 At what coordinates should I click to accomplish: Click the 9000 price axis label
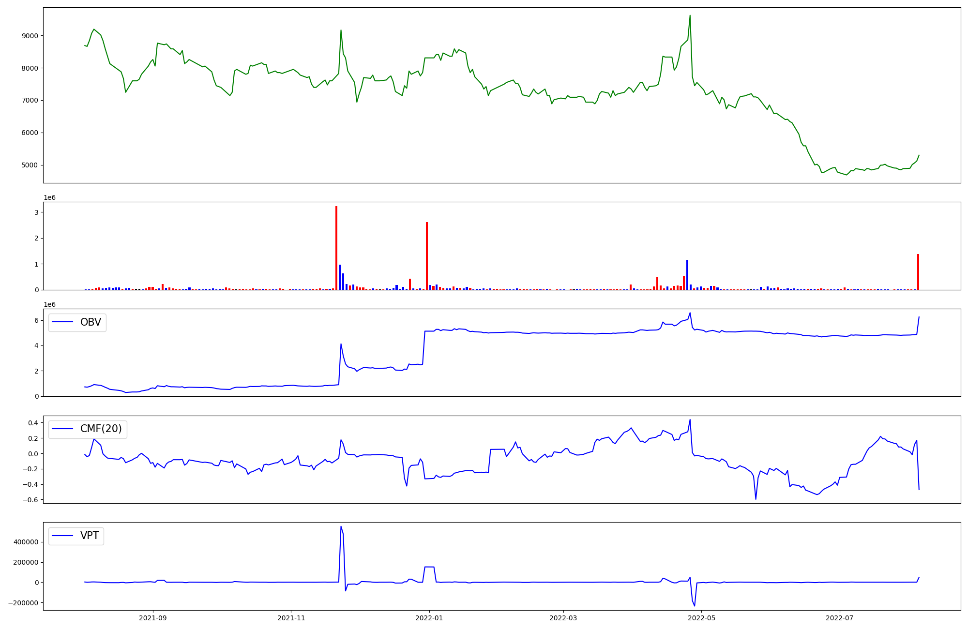[x=30, y=36]
